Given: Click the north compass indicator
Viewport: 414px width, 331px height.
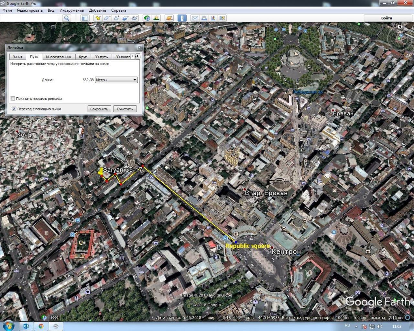Looking at the screenshot, I should pyautogui.click(x=400, y=27).
